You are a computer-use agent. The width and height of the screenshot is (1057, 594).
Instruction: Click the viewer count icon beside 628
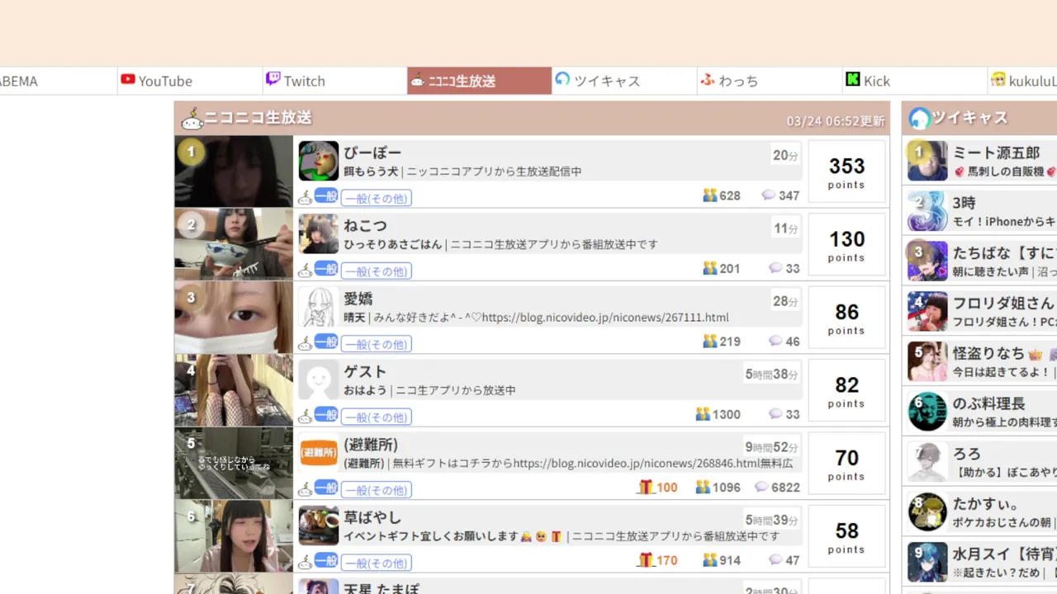(x=709, y=196)
